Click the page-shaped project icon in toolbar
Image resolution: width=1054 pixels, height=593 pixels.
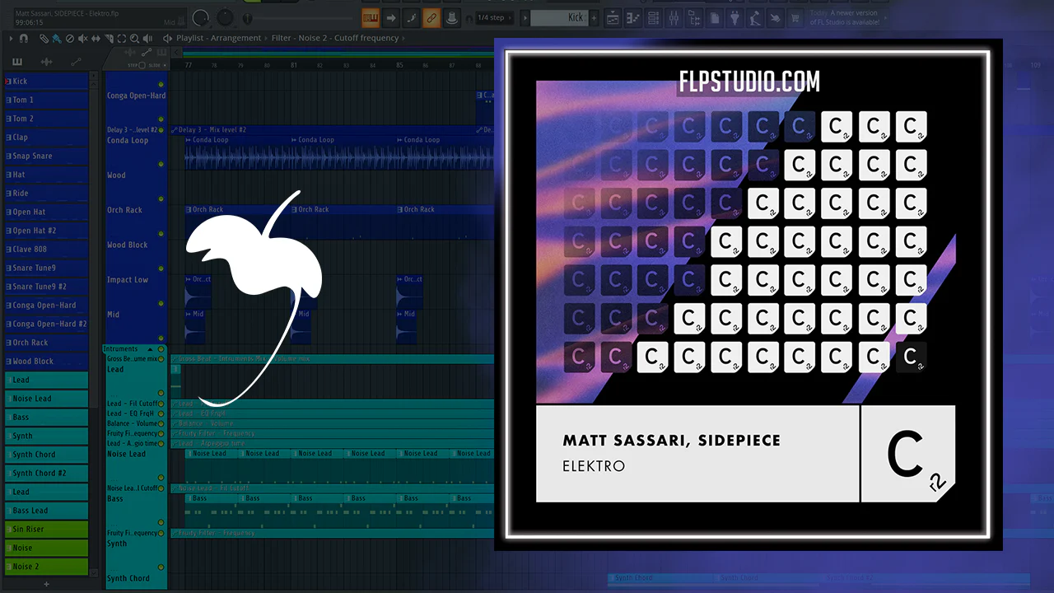(x=715, y=17)
